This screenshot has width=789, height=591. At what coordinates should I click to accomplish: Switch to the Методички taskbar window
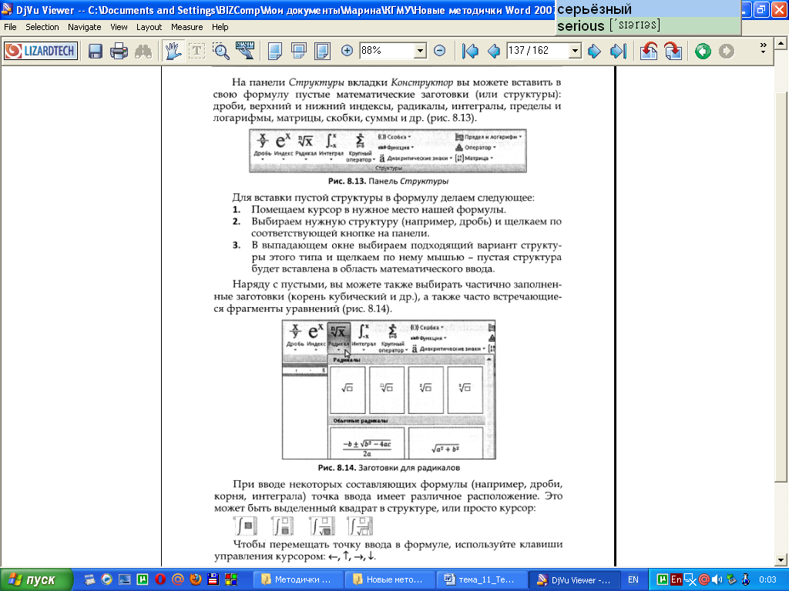coord(297,580)
